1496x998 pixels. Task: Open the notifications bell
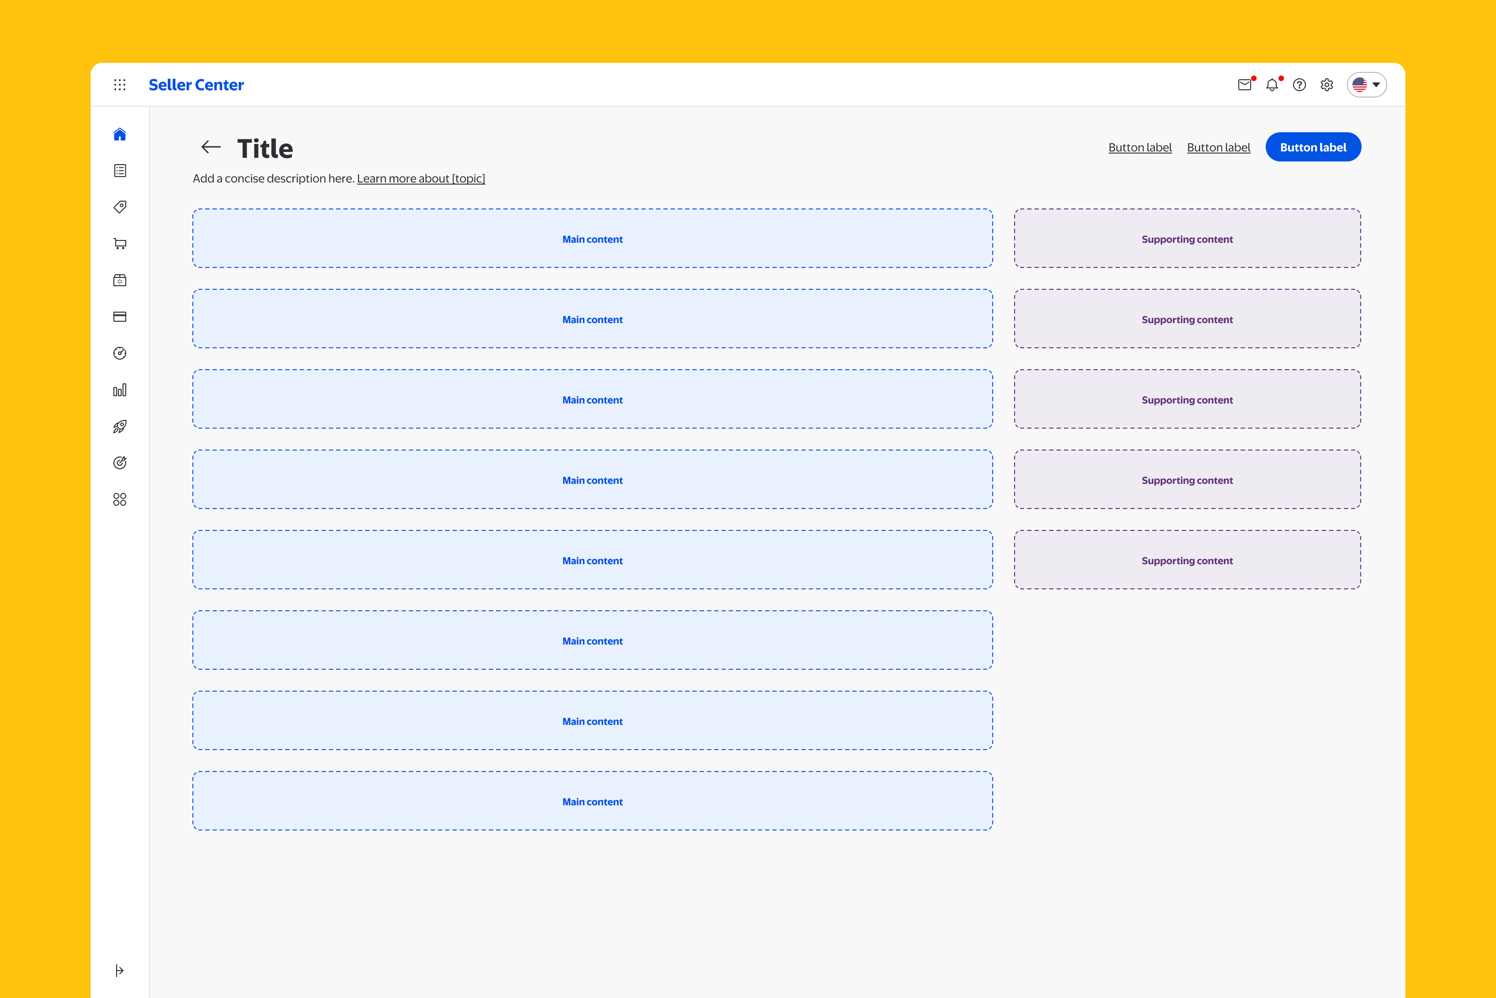(1271, 85)
